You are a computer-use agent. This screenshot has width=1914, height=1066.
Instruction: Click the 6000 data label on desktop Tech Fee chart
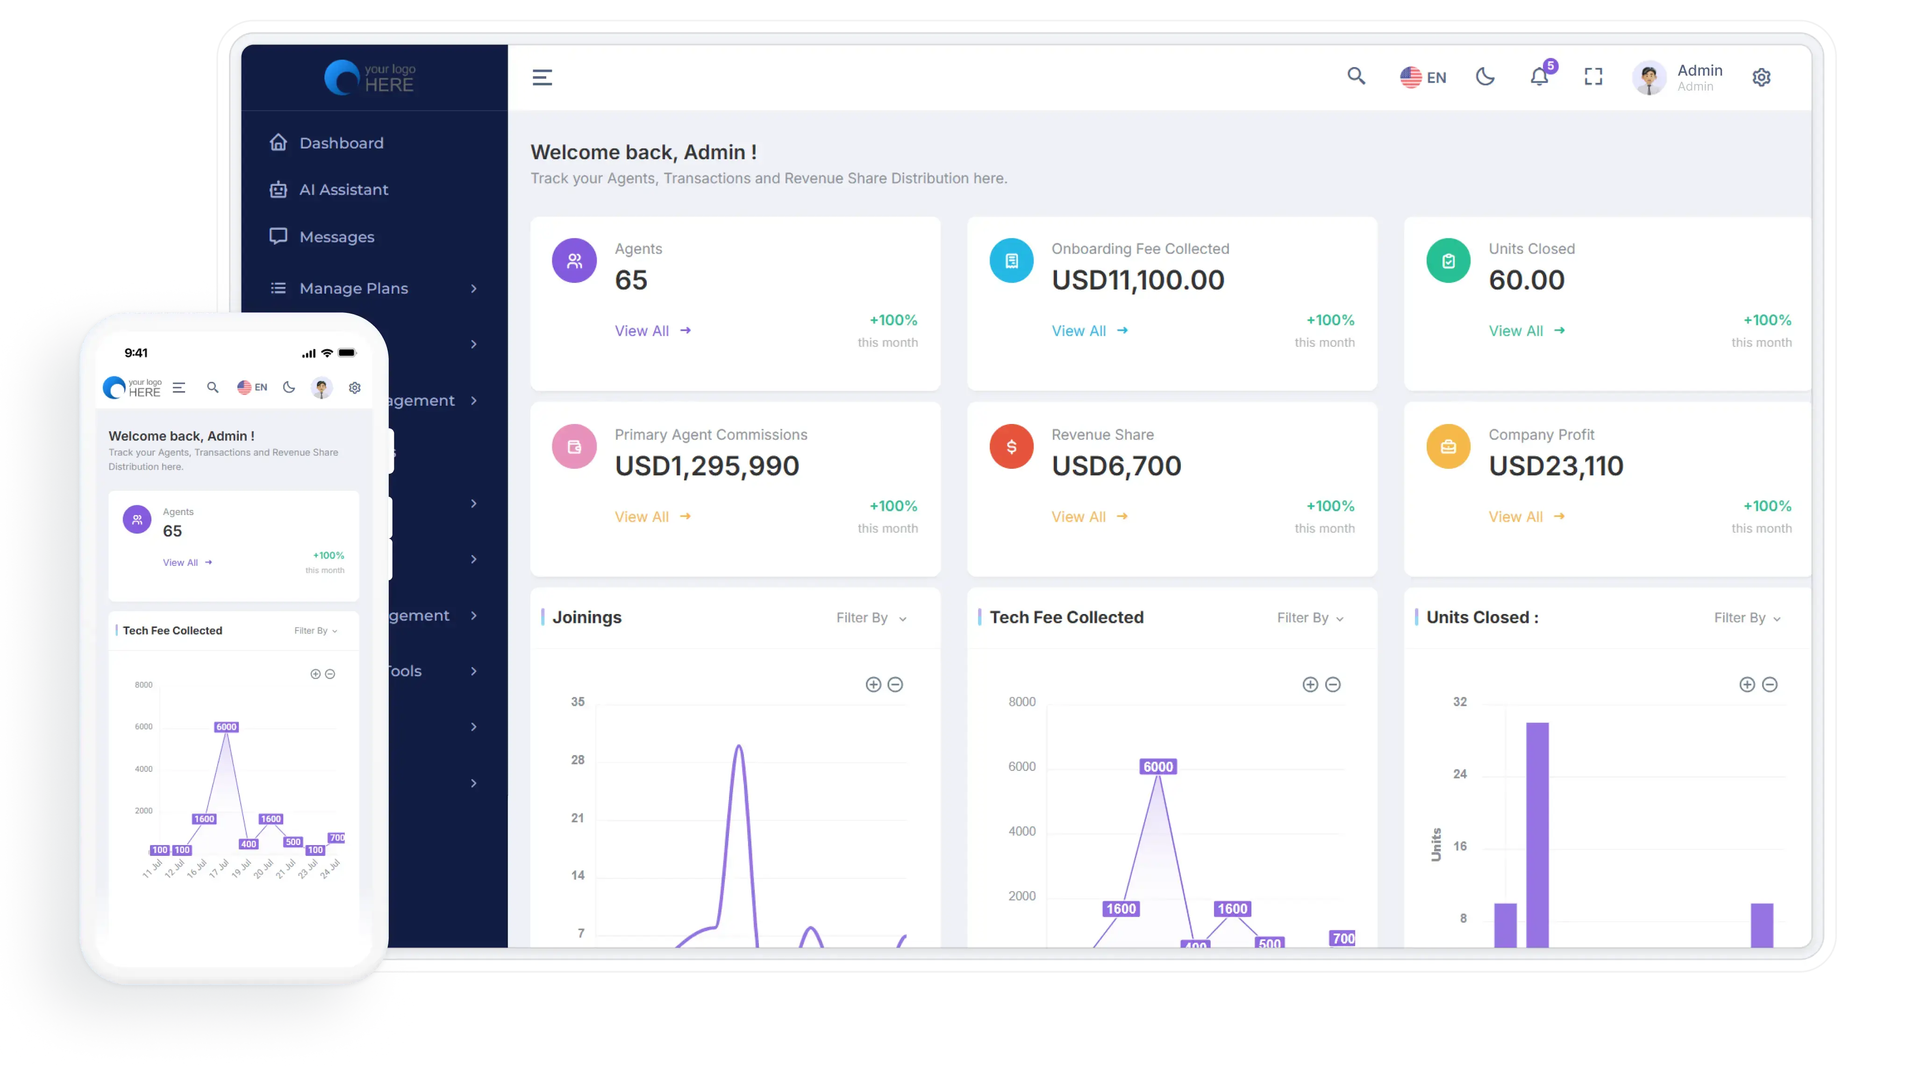pos(1157,766)
